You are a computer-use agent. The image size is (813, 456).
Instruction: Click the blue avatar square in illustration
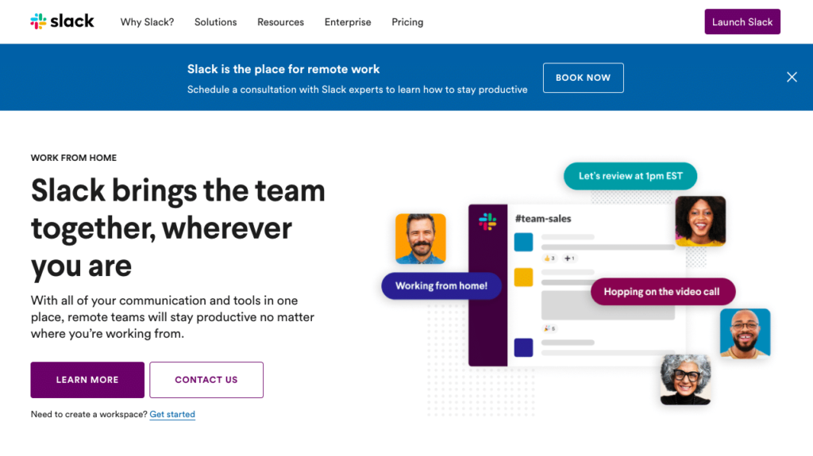(x=524, y=242)
